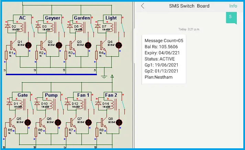Select resistor R5
245x150 pixels.
[5, 132]
